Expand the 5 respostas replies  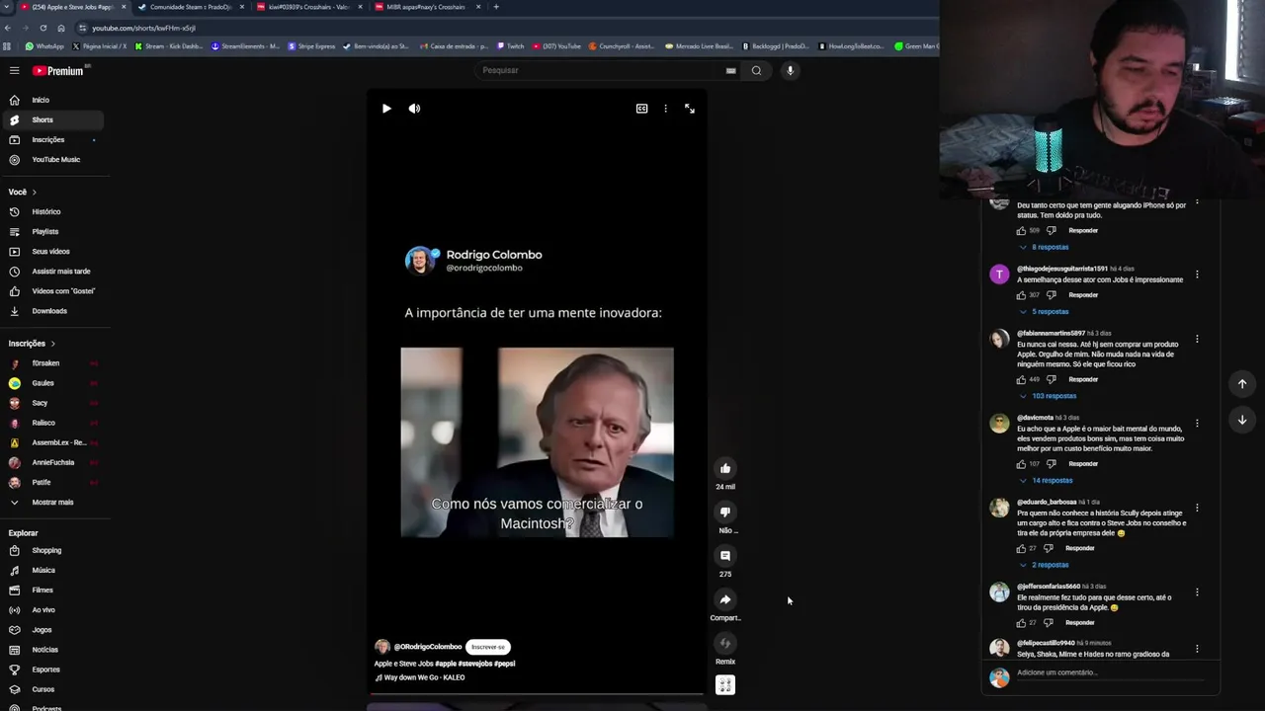(x=1044, y=311)
